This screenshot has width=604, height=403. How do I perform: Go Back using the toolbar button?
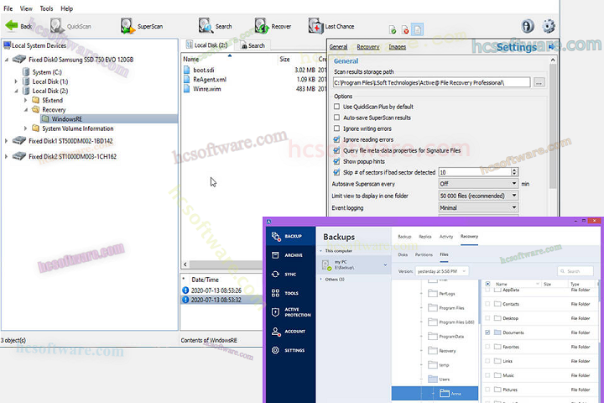point(18,26)
